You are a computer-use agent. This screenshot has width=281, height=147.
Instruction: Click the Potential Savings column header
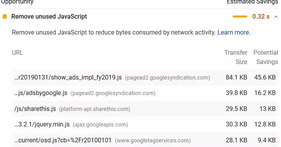(x=265, y=57)
